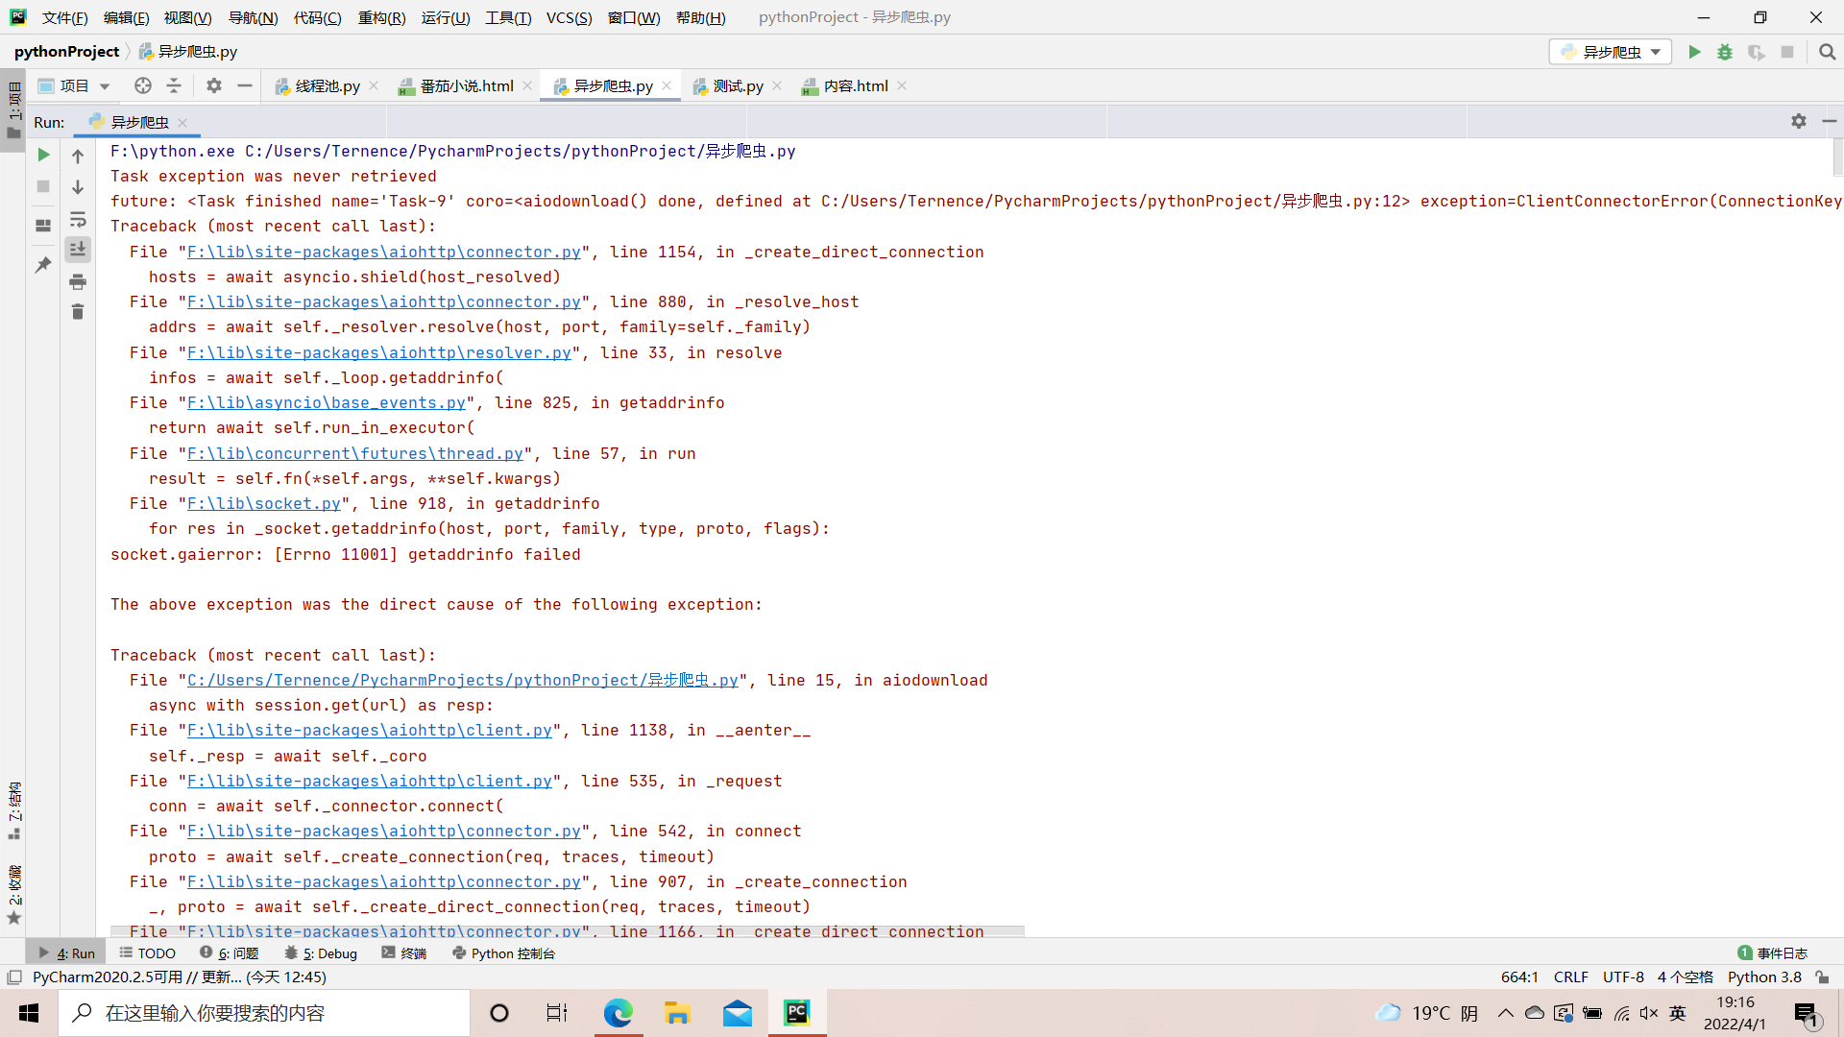Open the 事件日志 event log

pos(1773,953)
